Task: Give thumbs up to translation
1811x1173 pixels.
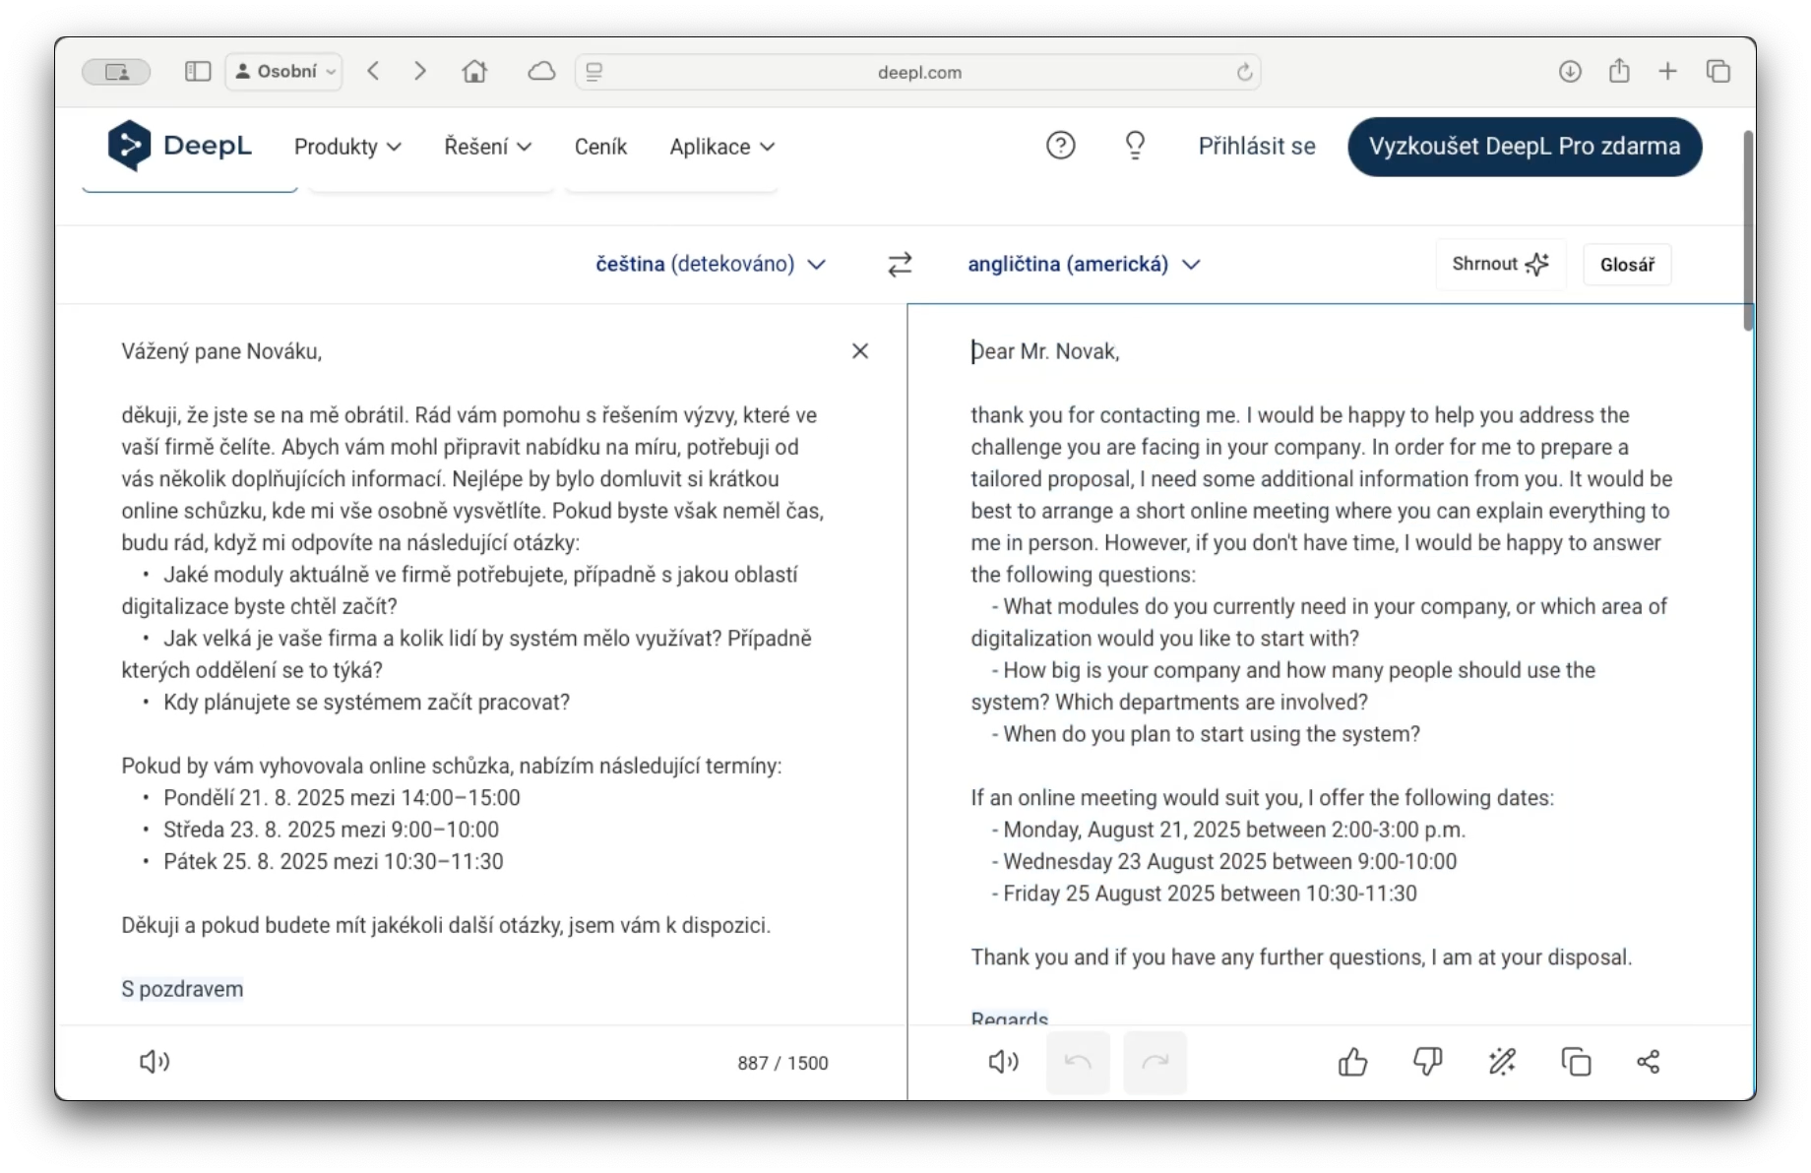Action: [x=1353, y=1062]
